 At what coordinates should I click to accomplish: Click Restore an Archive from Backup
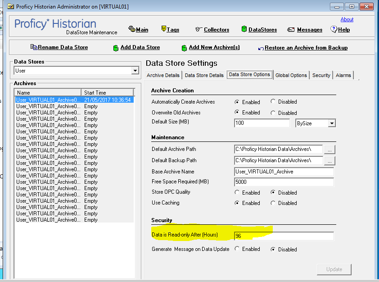click(x=306, y=48)
